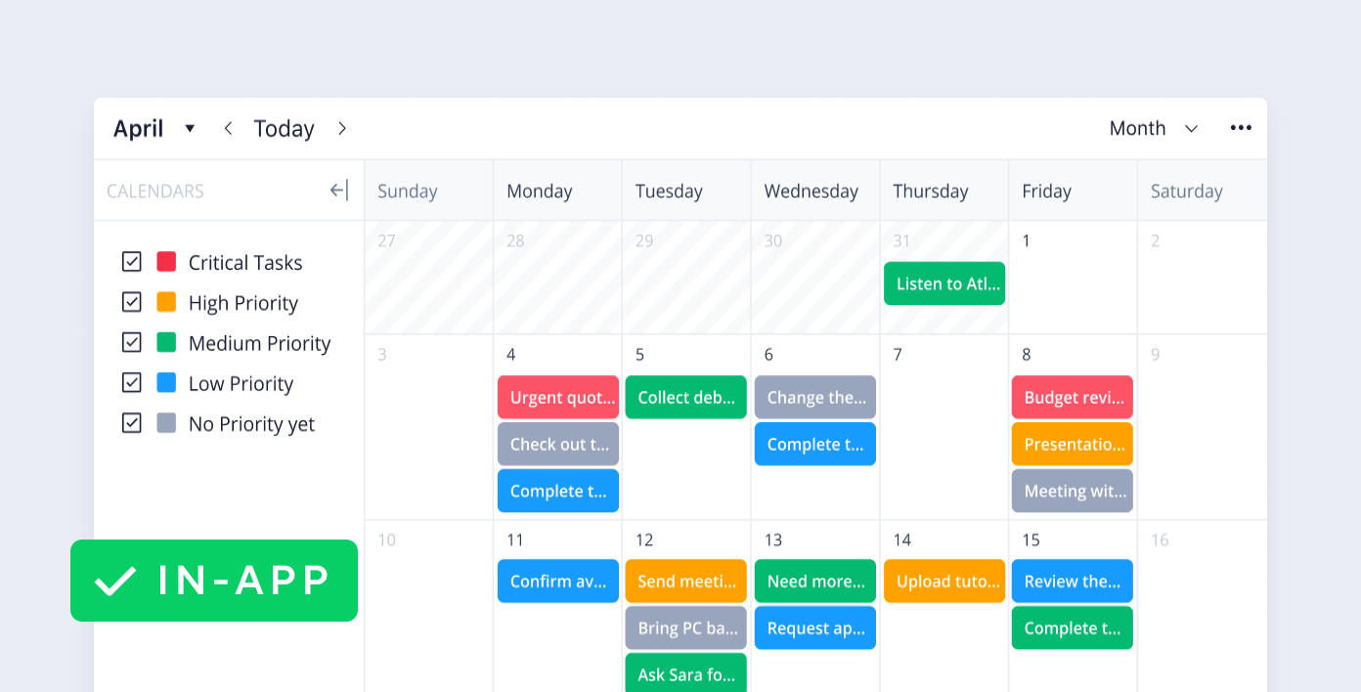The width and height of the screenshot is (1361, 692).
Task: Click the forward navigation chevron
Action: (341, 128)
